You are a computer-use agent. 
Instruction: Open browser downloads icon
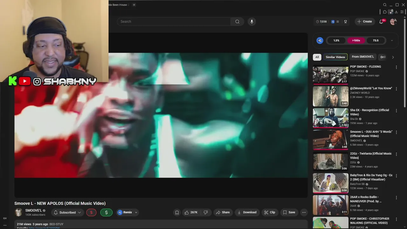396,12
